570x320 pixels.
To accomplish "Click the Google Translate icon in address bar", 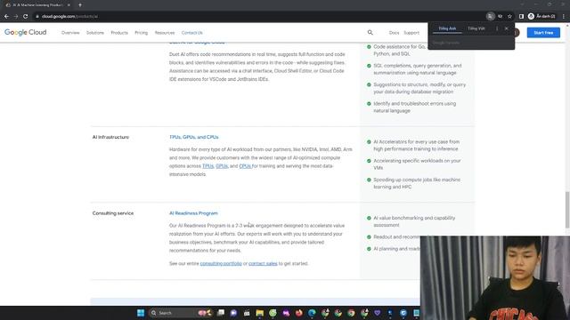I will [x=491, y=16].
